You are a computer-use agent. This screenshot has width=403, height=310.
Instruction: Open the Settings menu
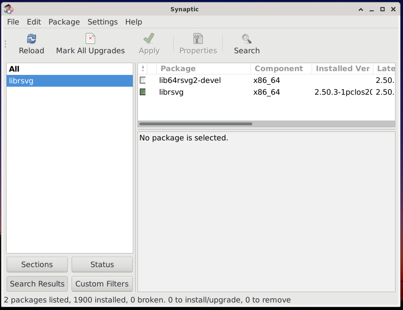pyautogui.click(x=103, y=22)
